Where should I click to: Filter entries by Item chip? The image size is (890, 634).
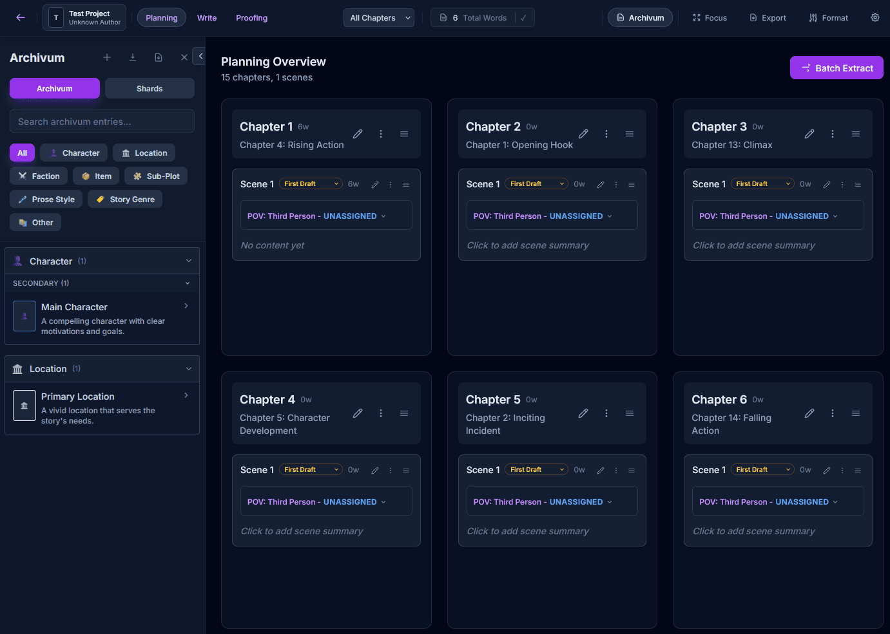pyautogui.click(x=96, y=176)
